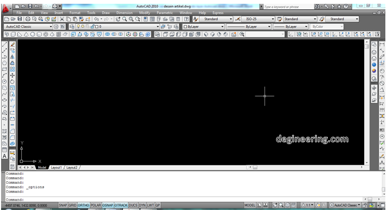Select the Array modify tool

click(13, 69)
